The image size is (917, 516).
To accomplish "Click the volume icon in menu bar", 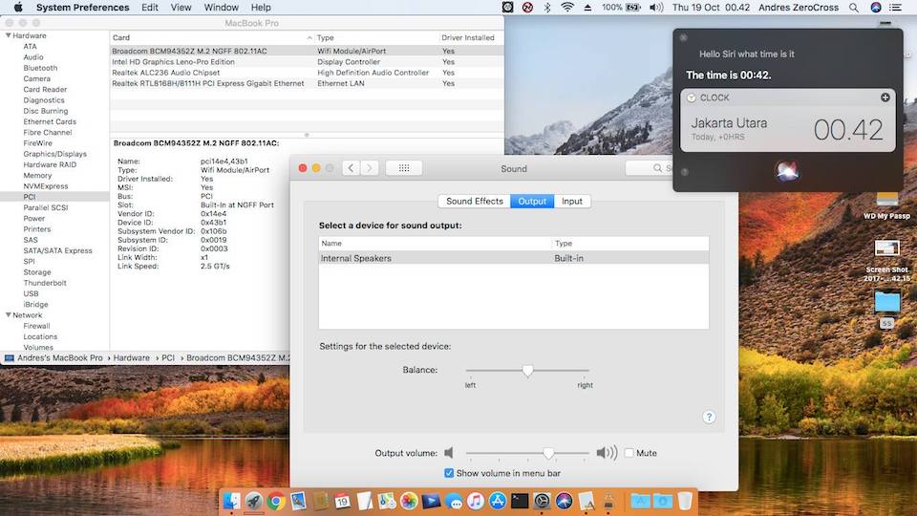I will point(656,8).
